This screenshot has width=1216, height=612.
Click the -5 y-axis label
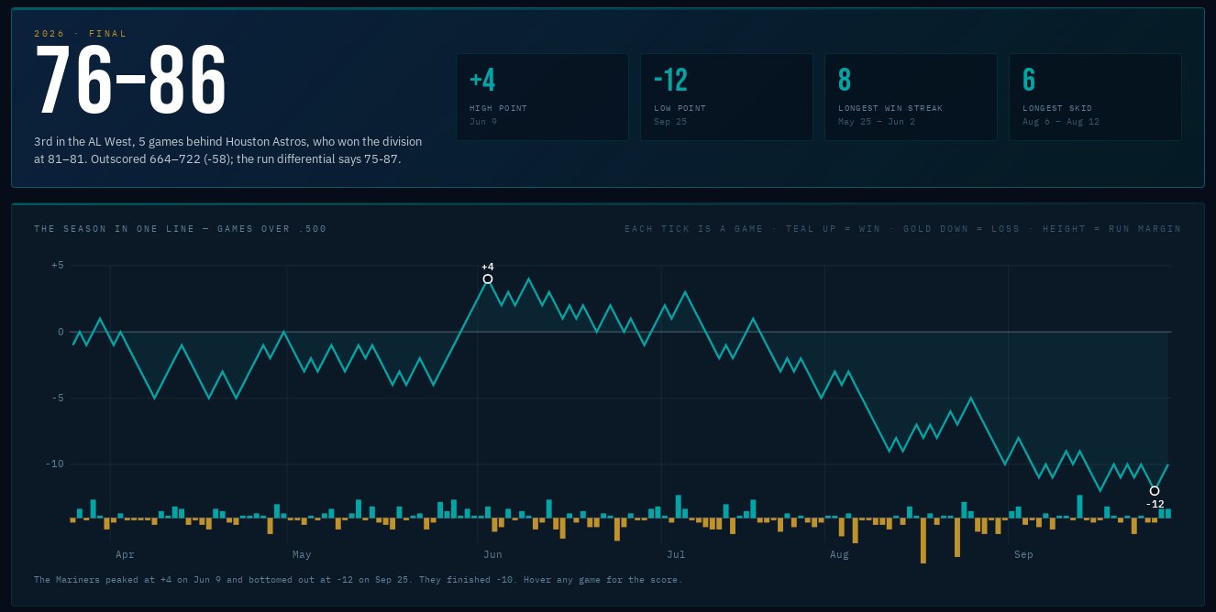click(x=58, y=398)
